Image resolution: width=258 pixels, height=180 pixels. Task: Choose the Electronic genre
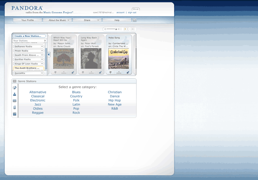tap(38, 100)
